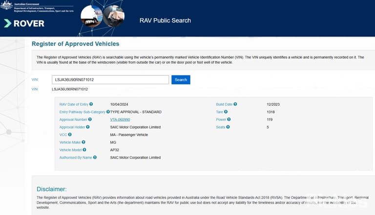Click the Approval Number help icon

(x=90, y=119)
